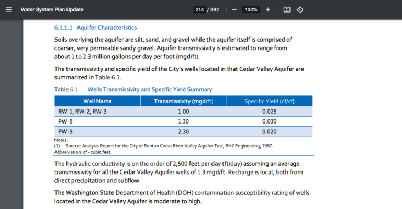Click the Water System Plan Update title
402x209 pixels.
(x=52, y=9)
